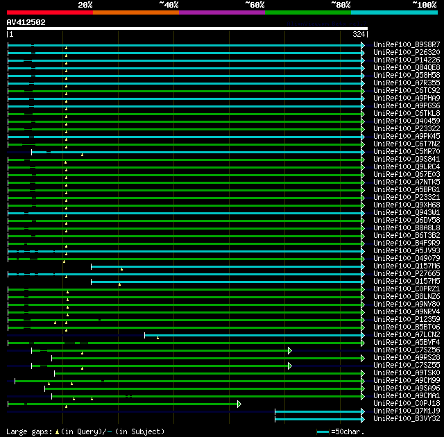Click UniRef100_Q6DV58 label
Image resolution: width=444 pixels, height=437 pixels.
tap(407, 221)
